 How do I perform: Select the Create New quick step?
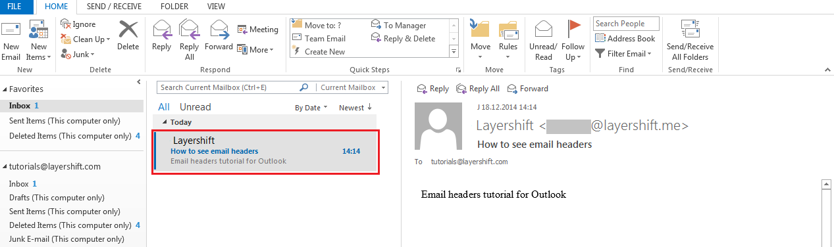click(x=319, y=51)
